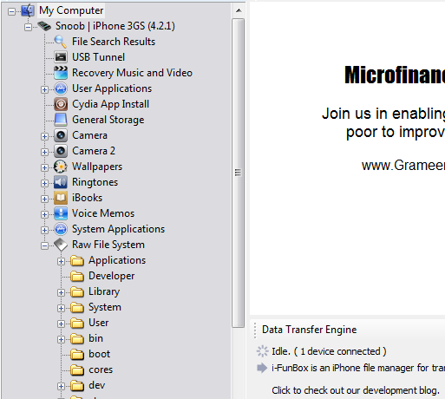Screen dimensions: 445x399
Task: Click the Cydia App Install icon
Action: pyautogui.click(x=61, y=104)
